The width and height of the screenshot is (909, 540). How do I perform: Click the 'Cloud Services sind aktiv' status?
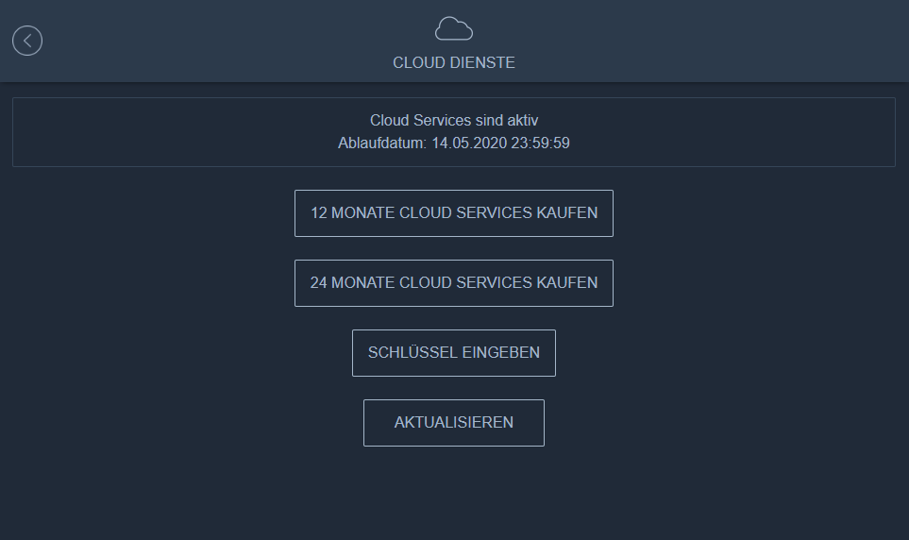click(x=453, y=121)
